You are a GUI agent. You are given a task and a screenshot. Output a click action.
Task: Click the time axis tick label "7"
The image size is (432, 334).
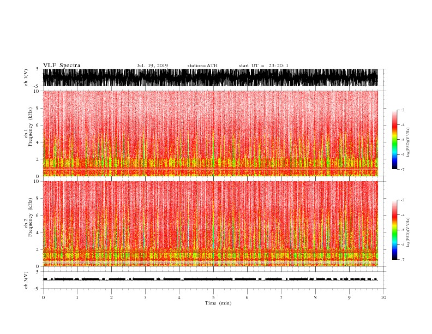[x=281, y=297]
